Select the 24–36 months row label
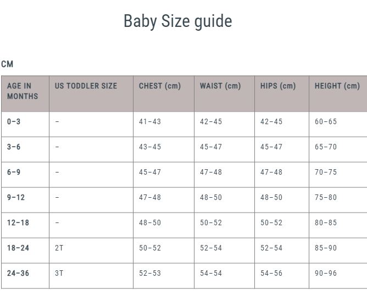Screen dimensions: 367x295 tap(18, 274)
